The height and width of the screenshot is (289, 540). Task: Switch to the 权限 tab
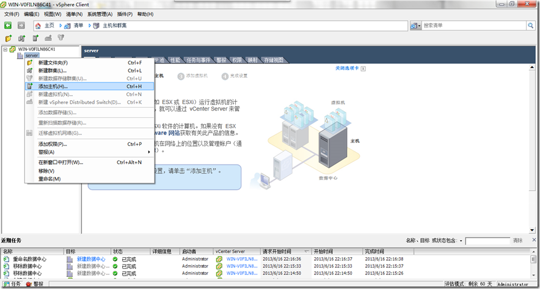click(237, 60)
